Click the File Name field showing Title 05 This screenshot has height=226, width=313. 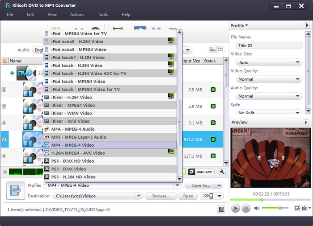[x=269, y=45]
